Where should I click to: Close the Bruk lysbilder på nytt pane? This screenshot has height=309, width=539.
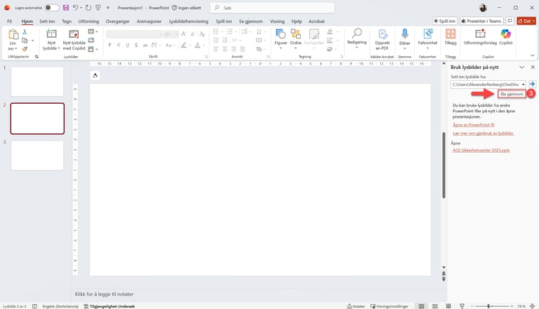[533, 67]
